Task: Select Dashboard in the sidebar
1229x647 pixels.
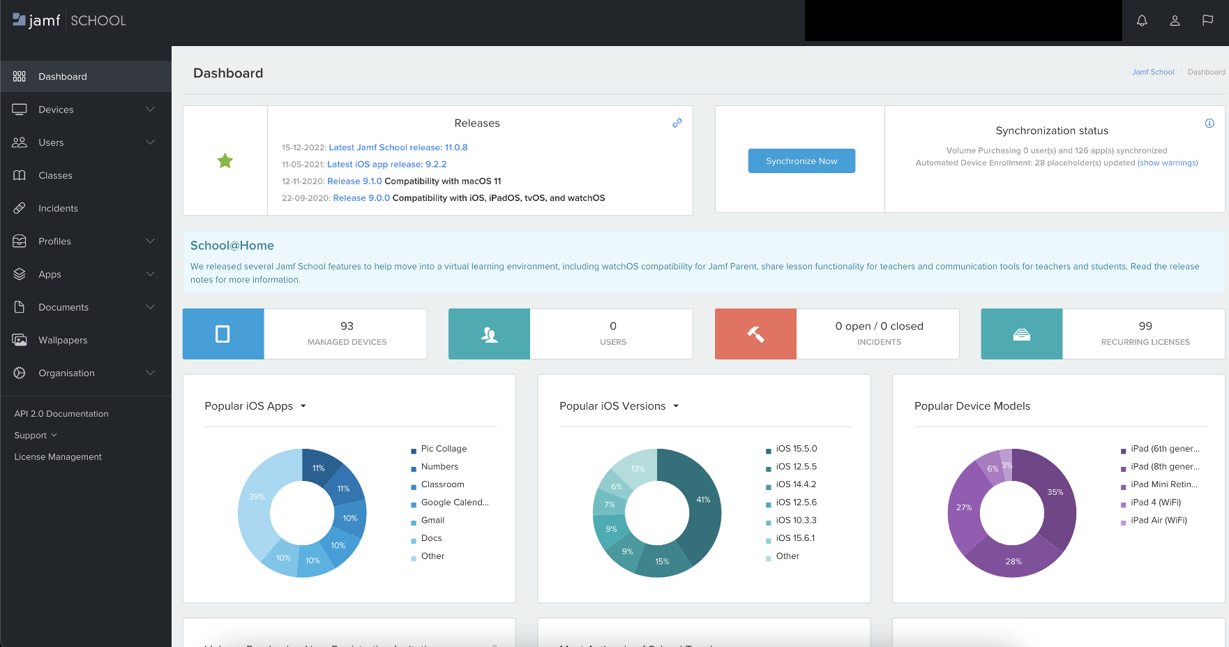Action: [86, 76]
